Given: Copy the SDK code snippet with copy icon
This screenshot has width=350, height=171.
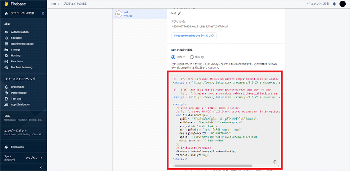Looking at the screenshot, I should [x=275, y=162].
